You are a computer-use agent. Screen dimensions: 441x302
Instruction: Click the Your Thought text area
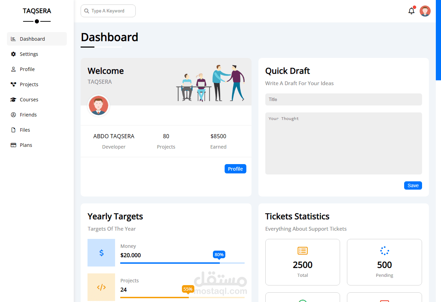click(x=343, y=143)
